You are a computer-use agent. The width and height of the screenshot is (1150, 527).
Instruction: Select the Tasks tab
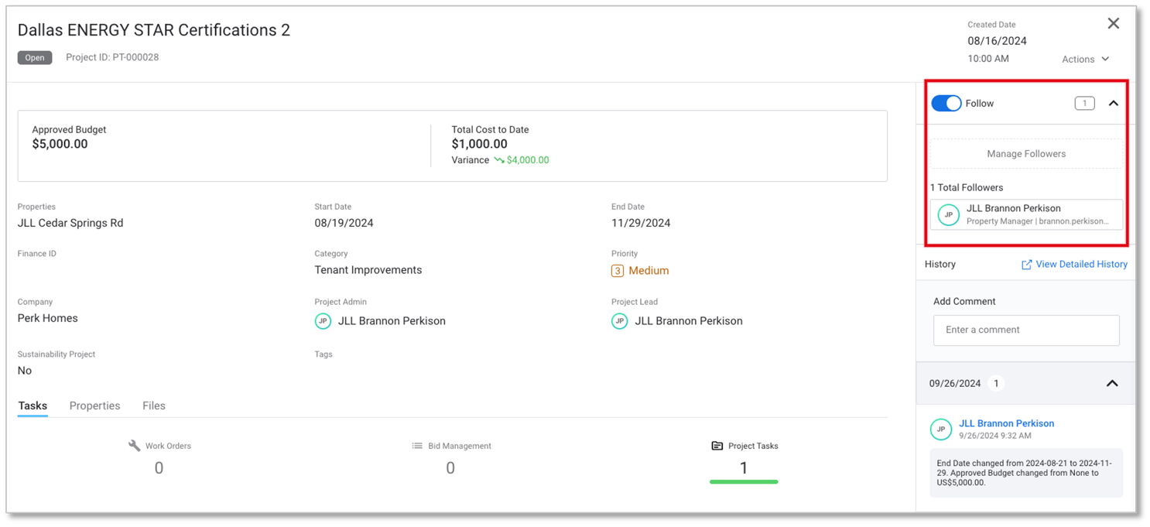pyautogui.click(x=33, y=406)
